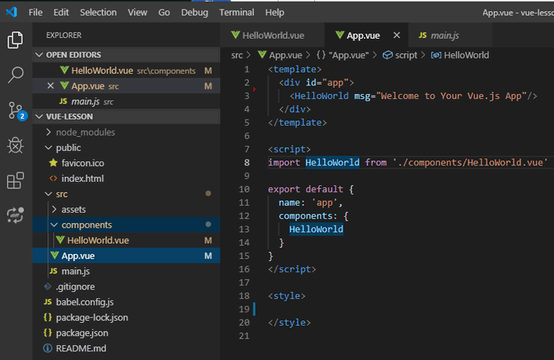
Task: Open the Debug view bug icon
Action: point(15,145)
